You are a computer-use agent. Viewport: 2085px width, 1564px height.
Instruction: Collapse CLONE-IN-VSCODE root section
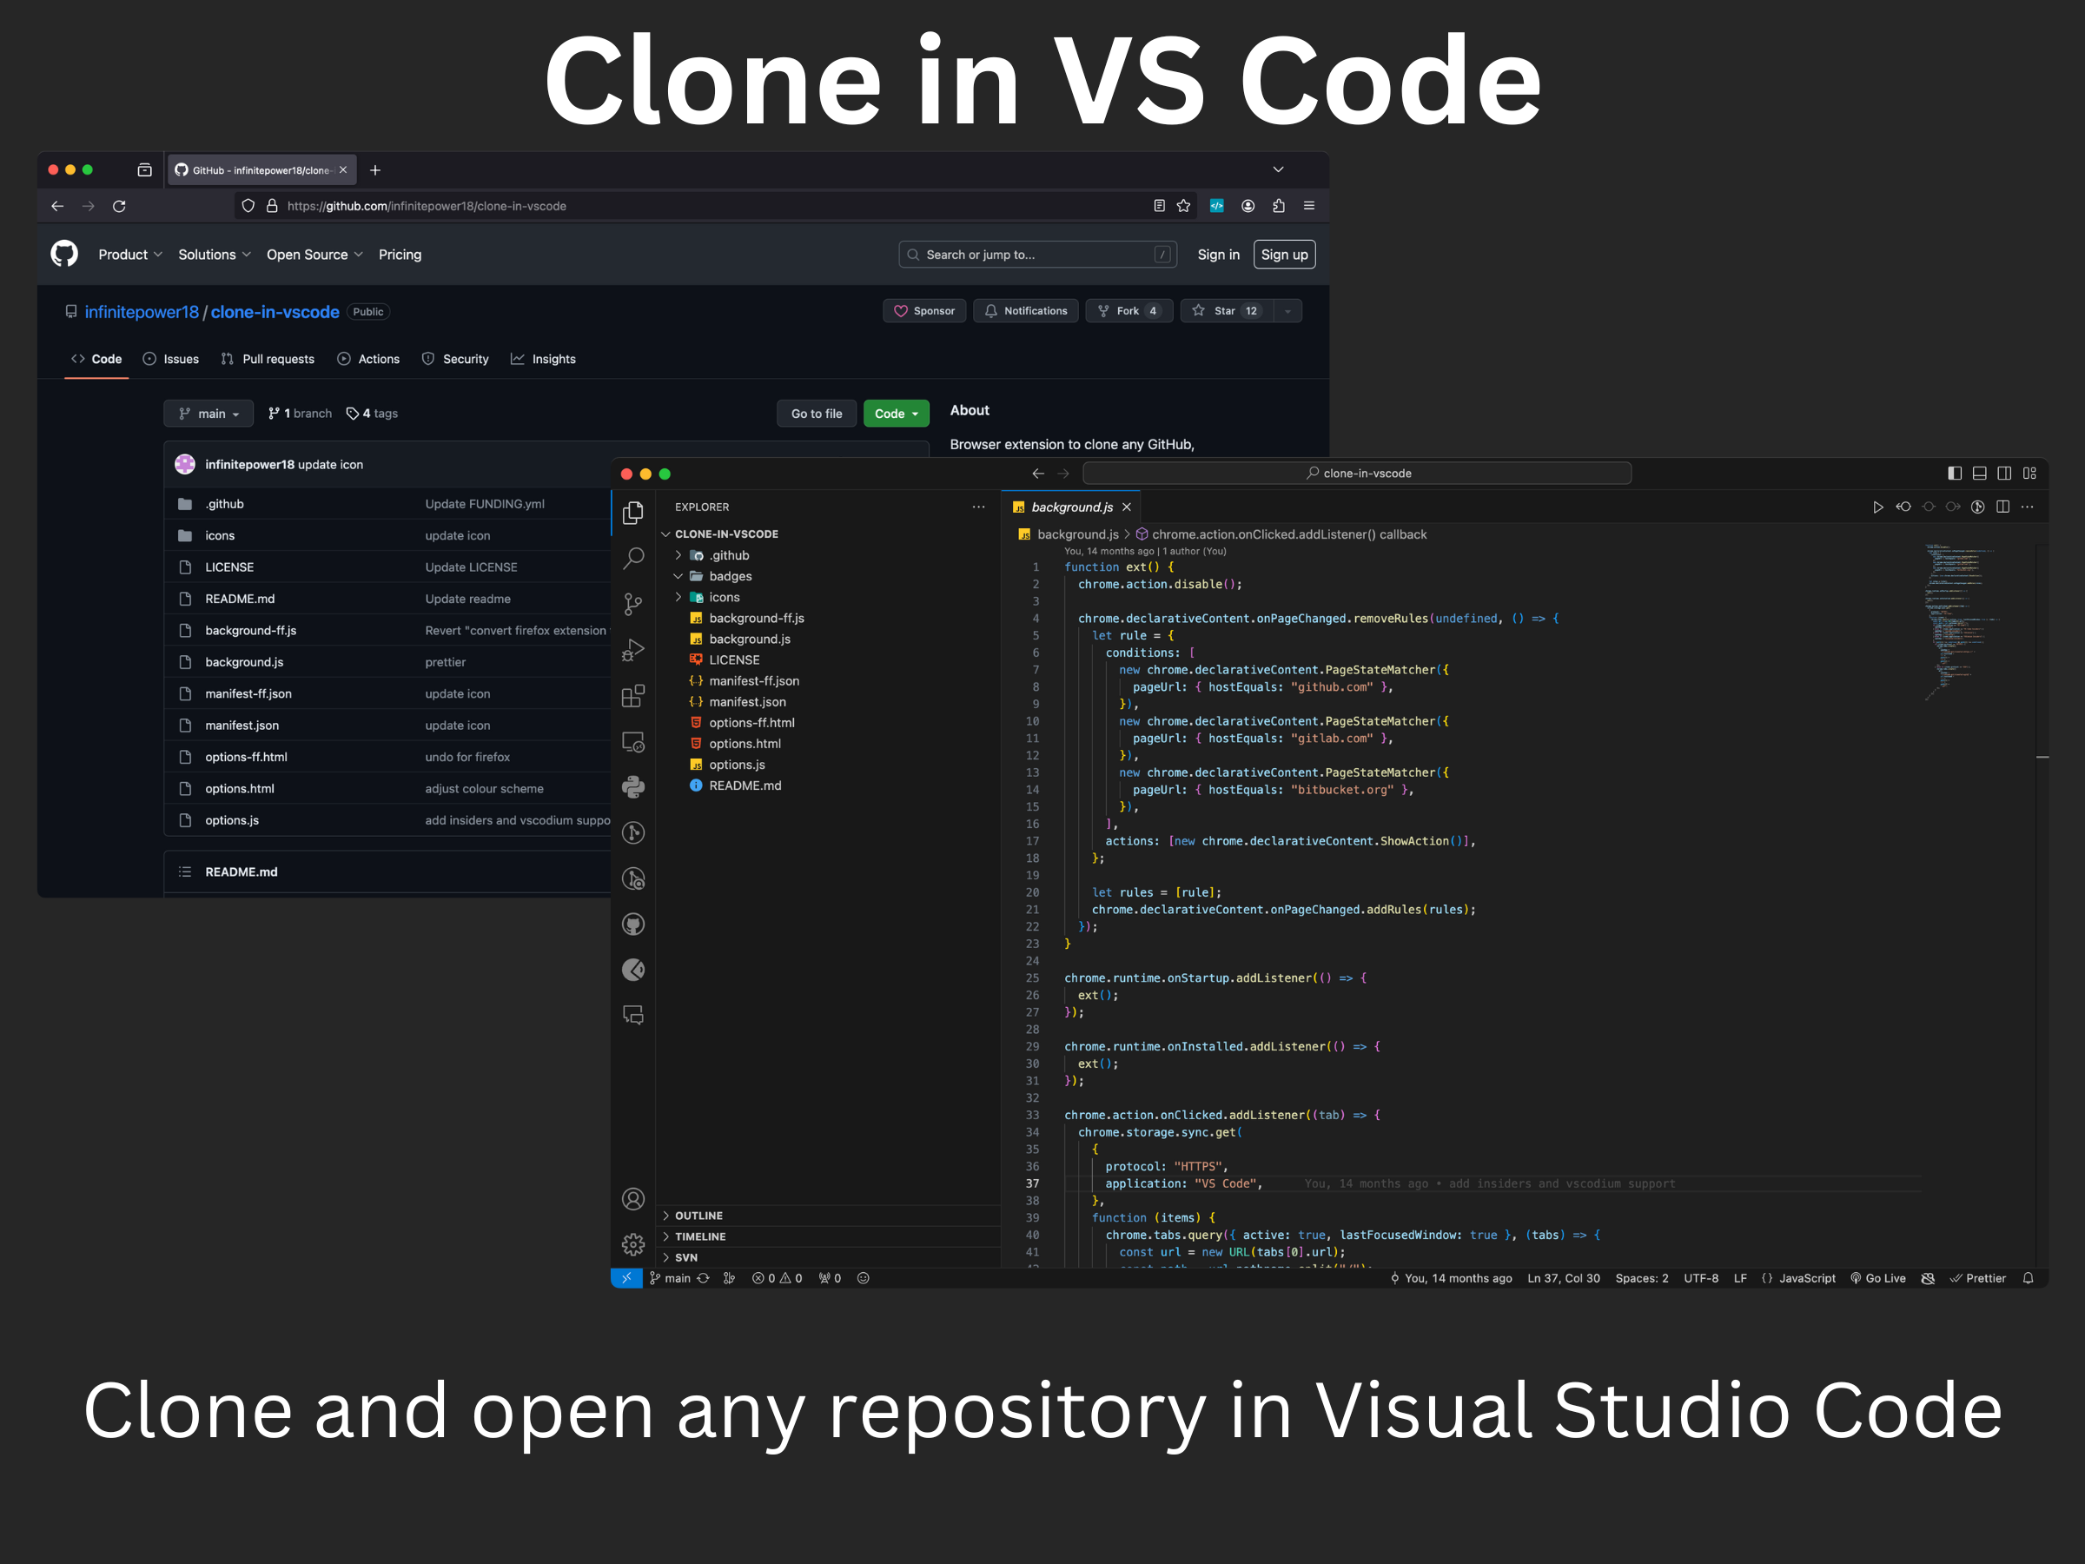coord(665,533)
